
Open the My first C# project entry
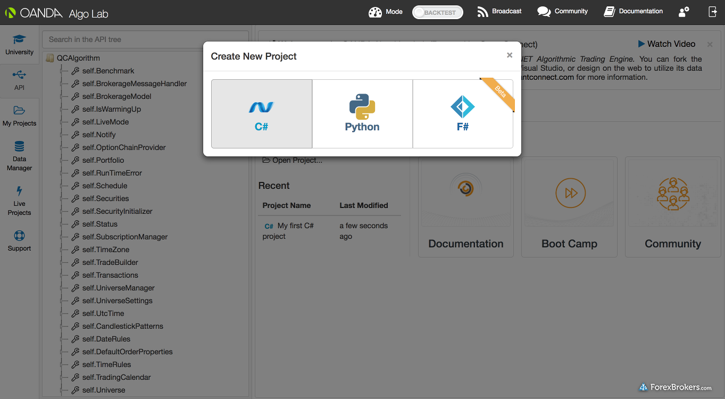coord(288,231)
